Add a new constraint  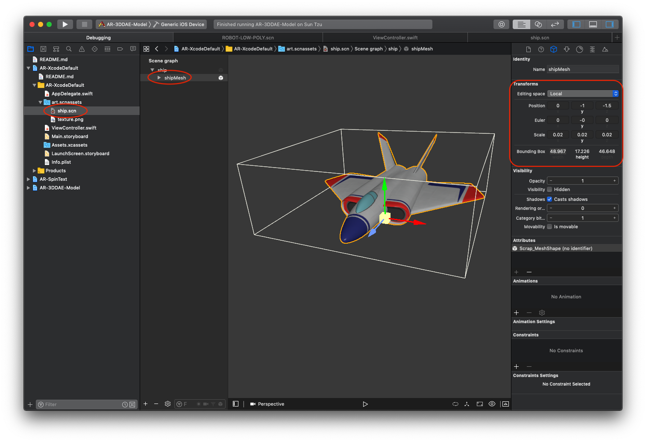(x=516, y=367)
